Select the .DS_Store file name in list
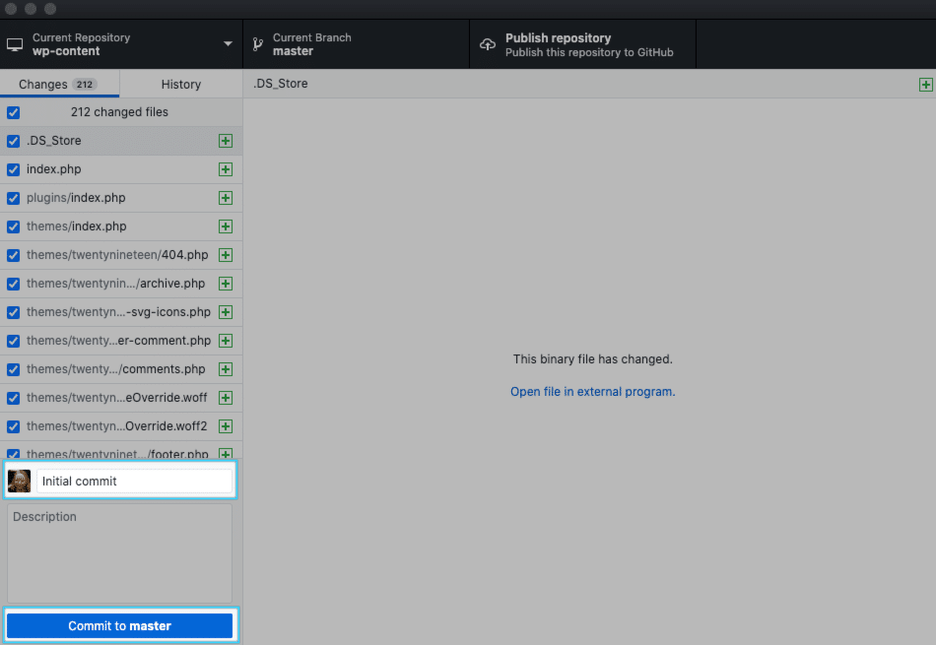Viewport: 936px width, 645px height. (x=54, y=141)
